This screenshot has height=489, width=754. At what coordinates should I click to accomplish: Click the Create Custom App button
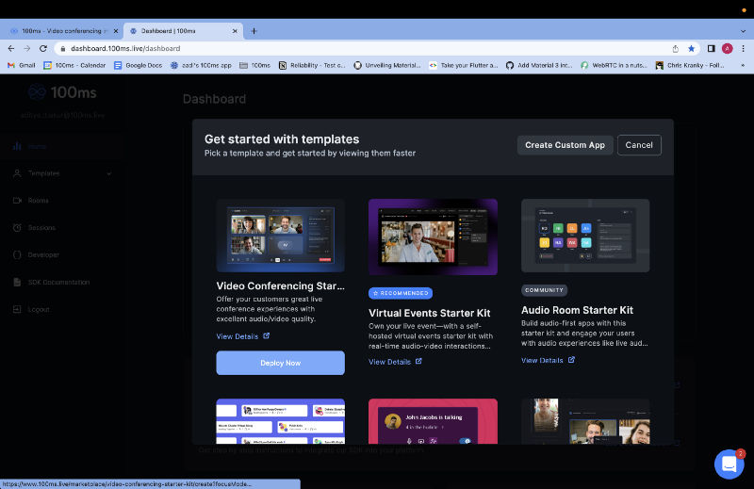pos(565,145)
